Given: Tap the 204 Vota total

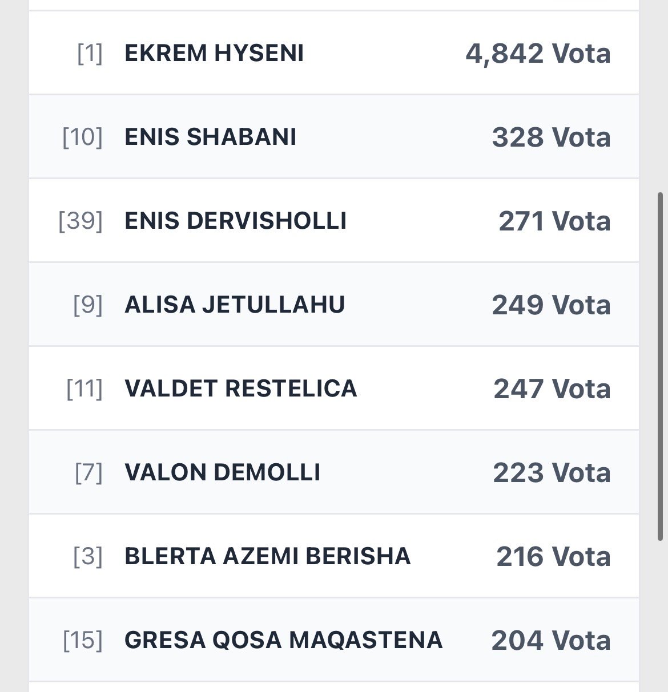Looking at the screenshot, I should tap(551, 640).
